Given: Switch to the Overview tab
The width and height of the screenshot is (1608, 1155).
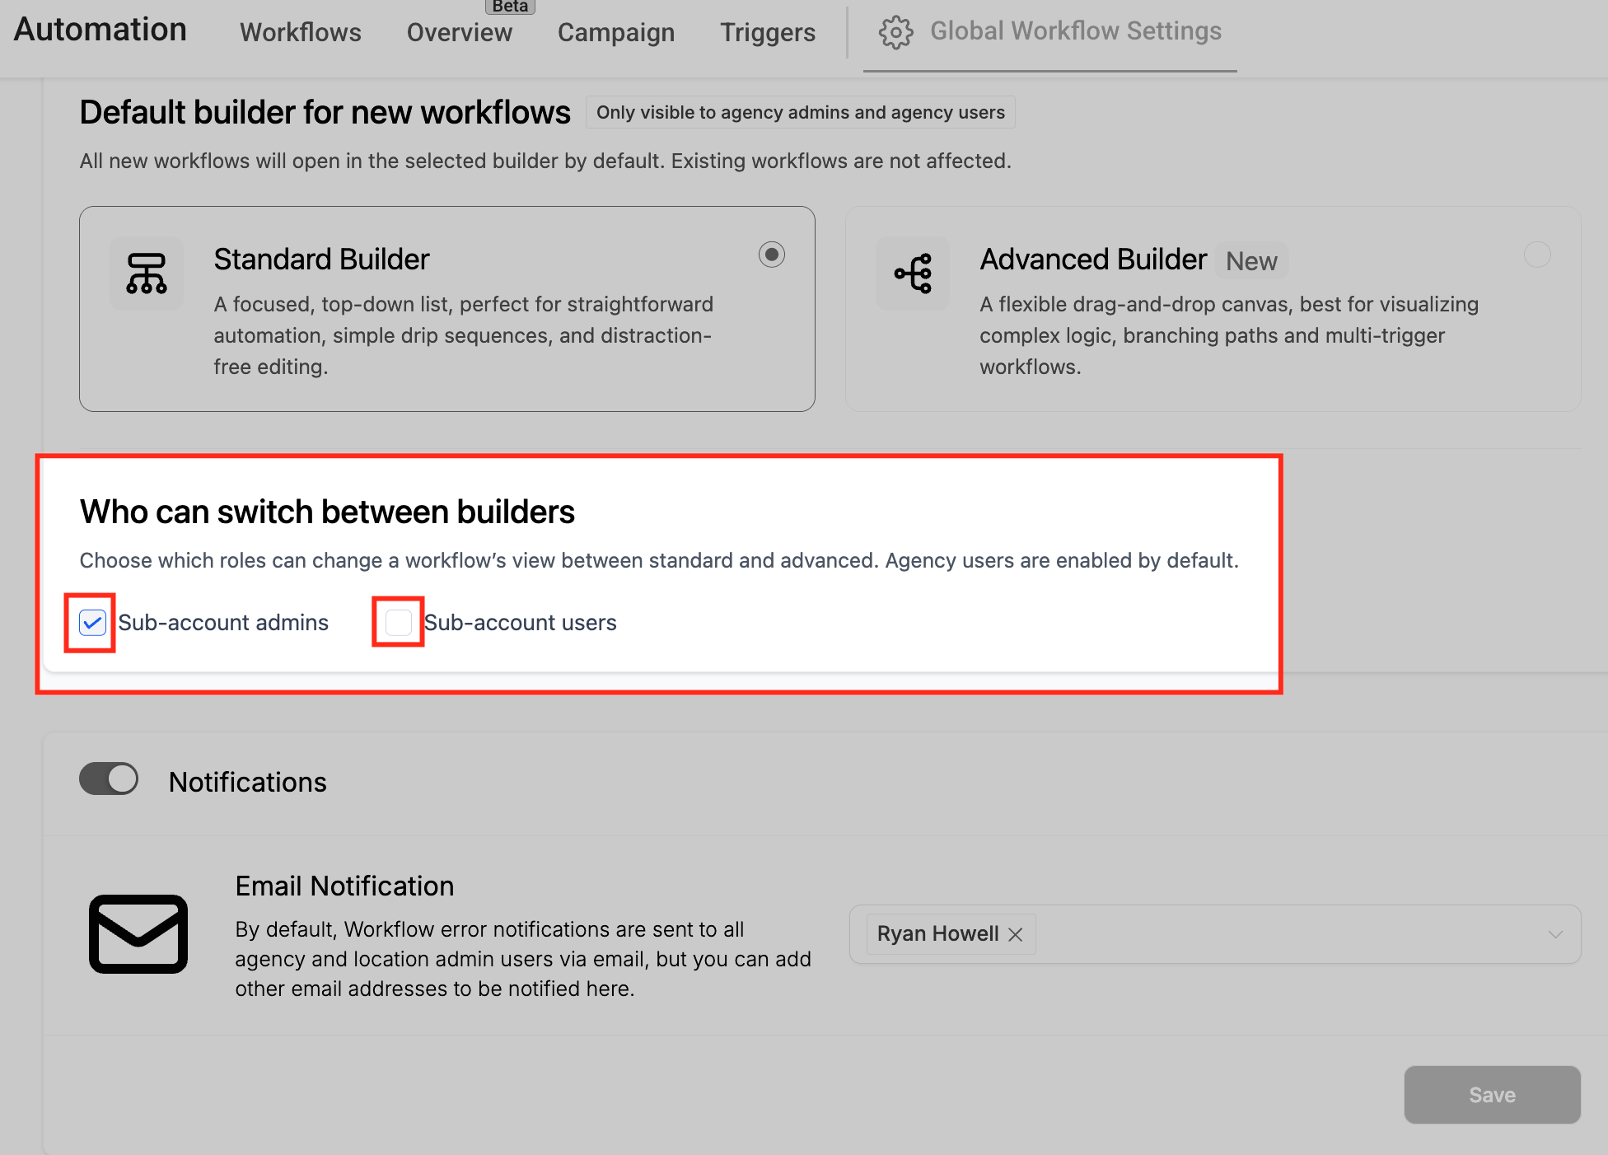Looking at the screenshot, I should (459, 32).
